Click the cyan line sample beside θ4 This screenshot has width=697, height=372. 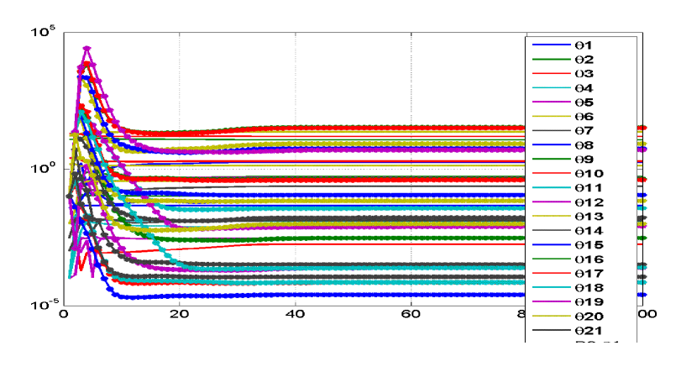click(550, 88)
